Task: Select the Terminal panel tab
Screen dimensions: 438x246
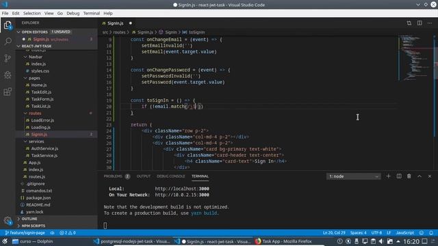Action: tap(200, 176)
